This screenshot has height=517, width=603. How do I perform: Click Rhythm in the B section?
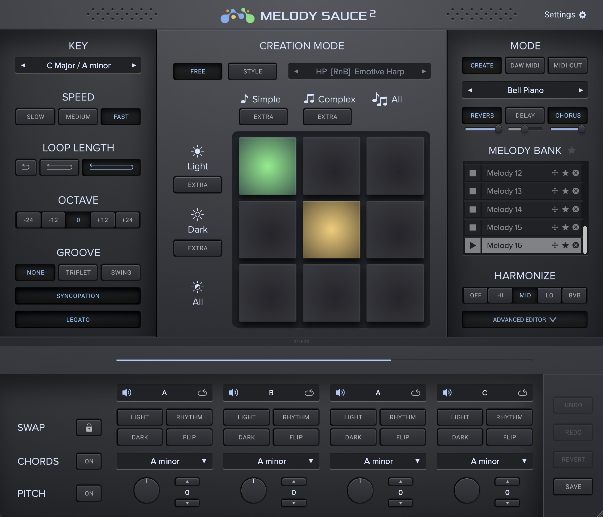(296, 417)
